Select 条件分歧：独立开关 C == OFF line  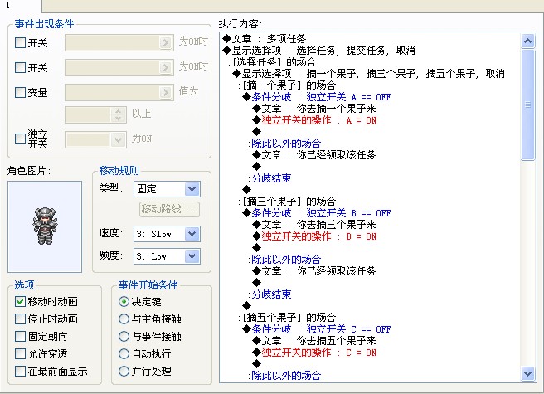[317, 329]
